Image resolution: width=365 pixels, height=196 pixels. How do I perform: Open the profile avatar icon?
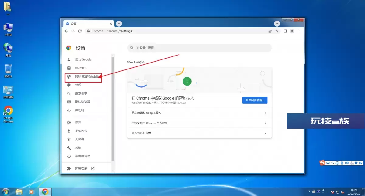(292, 31)
